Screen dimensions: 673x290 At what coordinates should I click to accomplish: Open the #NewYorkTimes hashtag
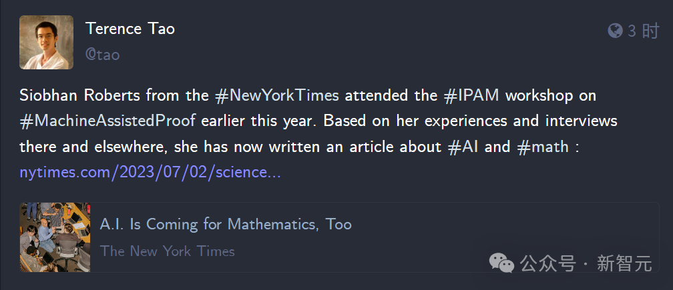tap(277, 95)
